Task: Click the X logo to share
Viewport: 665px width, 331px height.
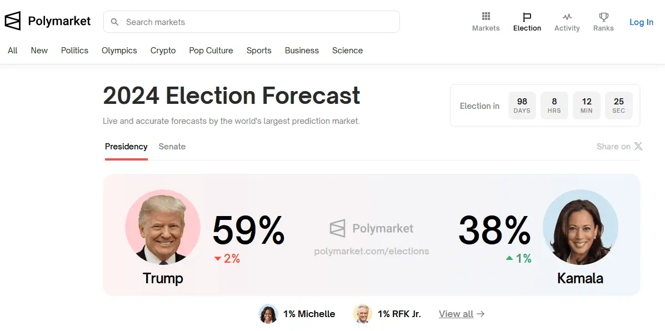Action: point(638,147)
